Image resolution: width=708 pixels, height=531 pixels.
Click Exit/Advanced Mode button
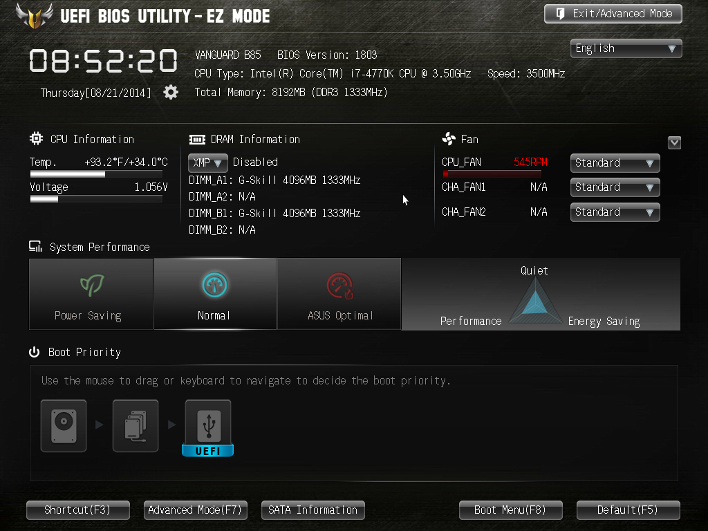(613, 14)
